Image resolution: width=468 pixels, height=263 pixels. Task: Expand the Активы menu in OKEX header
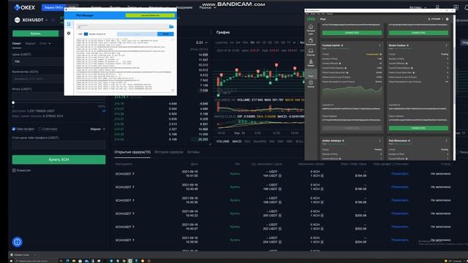[418, 7]
